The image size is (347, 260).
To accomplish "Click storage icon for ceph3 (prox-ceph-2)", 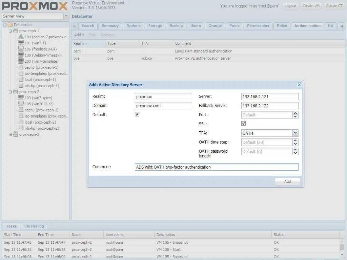I will (21, 110).
